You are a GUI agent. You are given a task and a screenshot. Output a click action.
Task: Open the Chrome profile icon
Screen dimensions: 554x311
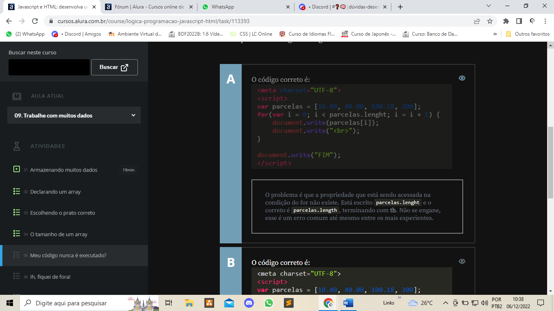coord(532,21)
